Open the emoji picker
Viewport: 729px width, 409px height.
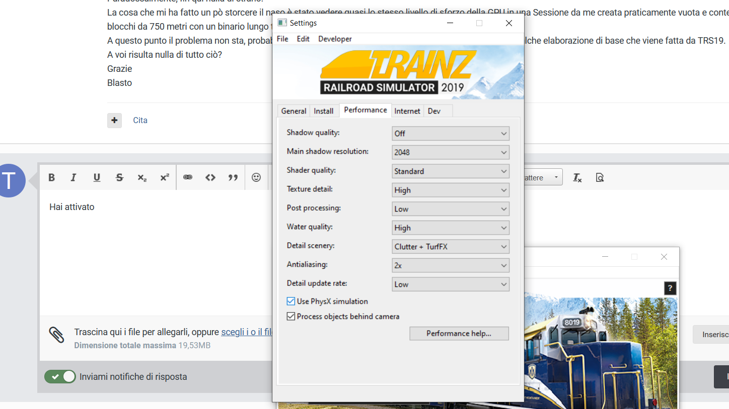pos(256,177)
